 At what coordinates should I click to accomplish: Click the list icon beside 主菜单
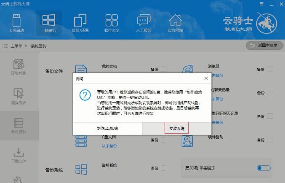(5, 46)
